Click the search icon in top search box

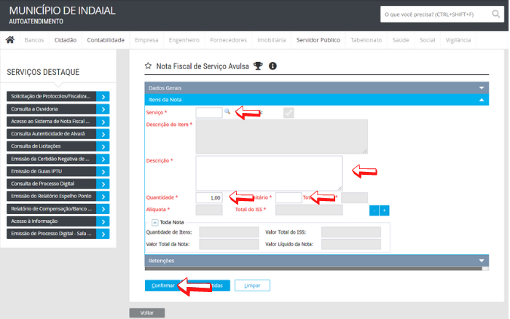click(x=493, y=15)
